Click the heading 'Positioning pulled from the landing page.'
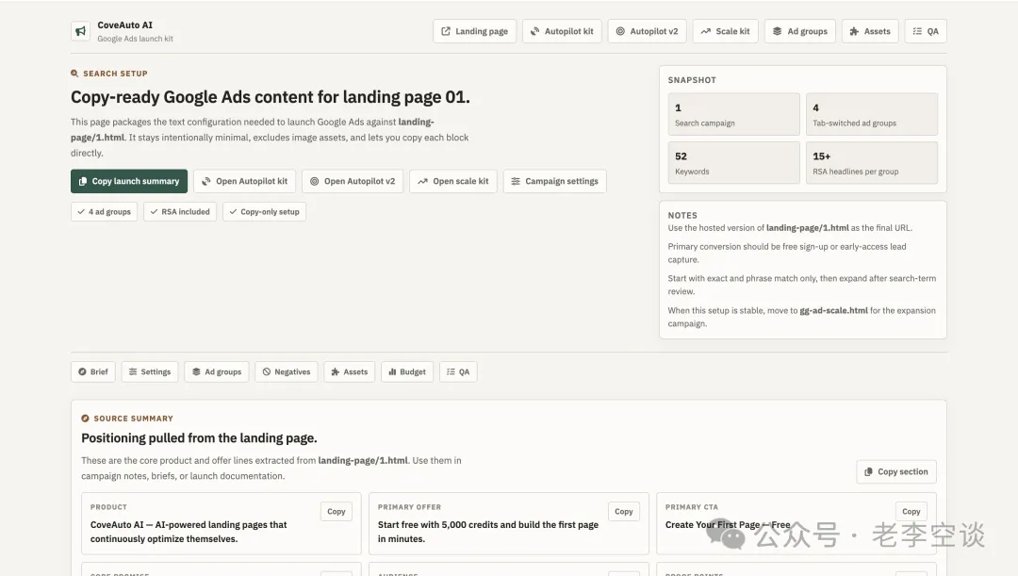Viewport: 1018px width, 576px height. (199, 438)
